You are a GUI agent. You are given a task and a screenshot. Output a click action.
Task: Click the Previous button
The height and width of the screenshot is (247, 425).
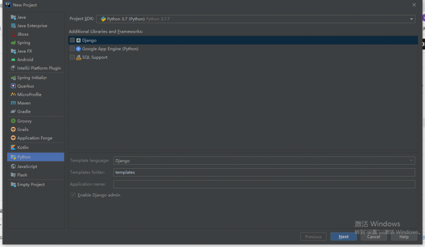coord(313,237)
